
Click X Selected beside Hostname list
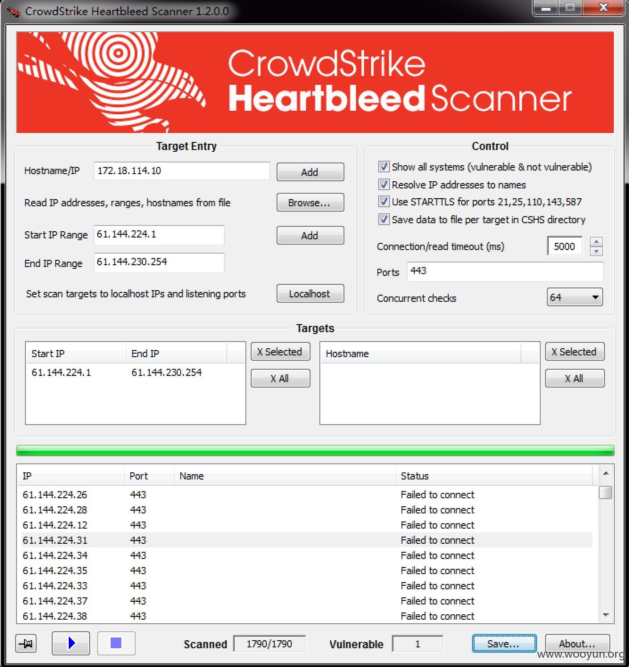575,352
